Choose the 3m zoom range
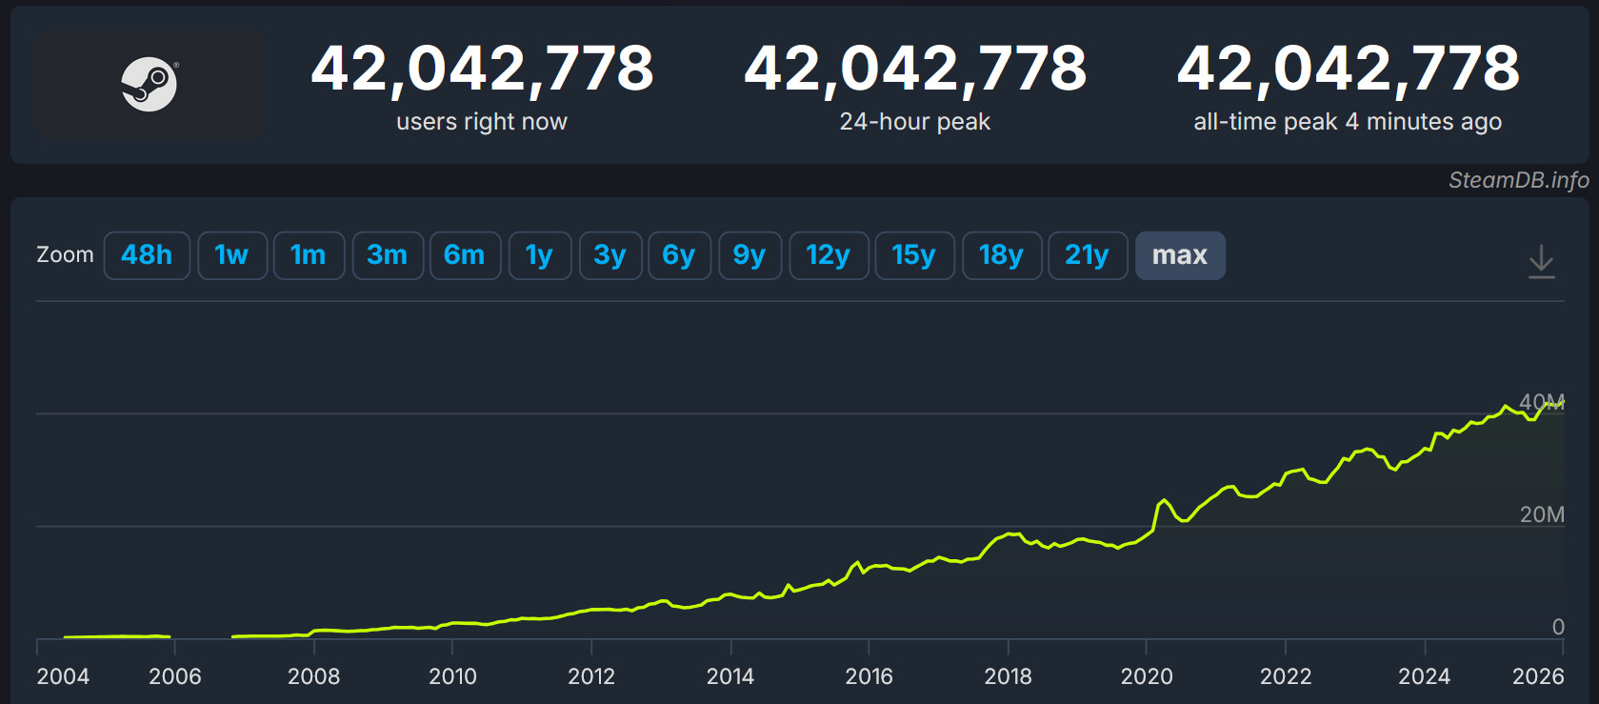The image size is (1599, 704). pos(388,255)
